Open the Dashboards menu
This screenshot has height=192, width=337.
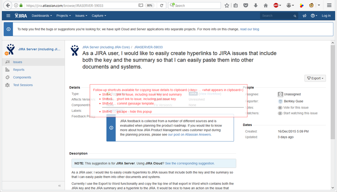pyautogui.click(x=42, y=16)
